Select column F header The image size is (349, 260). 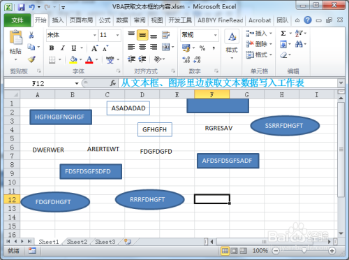pos(211,94)
